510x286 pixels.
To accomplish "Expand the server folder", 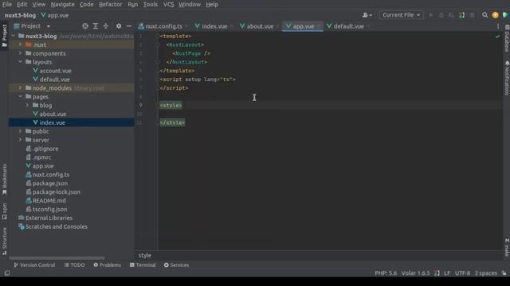I will pos(20,140).
